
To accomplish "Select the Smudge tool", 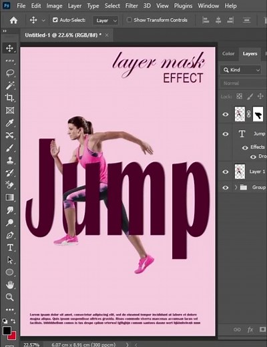I will (x=9, y=210).
